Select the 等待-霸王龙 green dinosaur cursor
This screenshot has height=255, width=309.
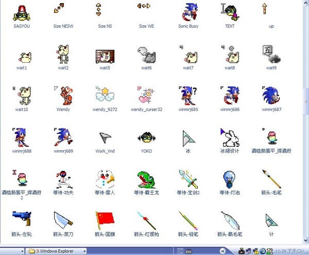(x=147, y=180)
